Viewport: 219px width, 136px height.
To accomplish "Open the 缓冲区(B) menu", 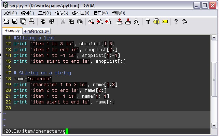I will click(x=81, y=13).
